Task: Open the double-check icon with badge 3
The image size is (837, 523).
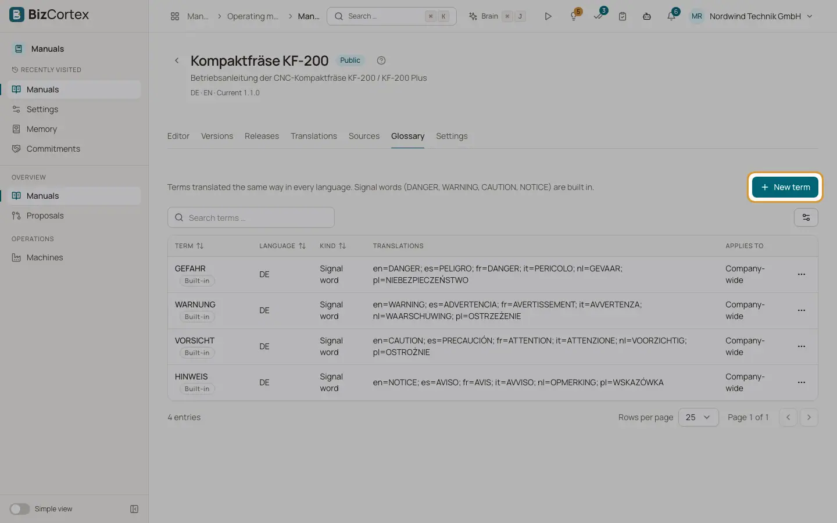Action: [598, 16]
